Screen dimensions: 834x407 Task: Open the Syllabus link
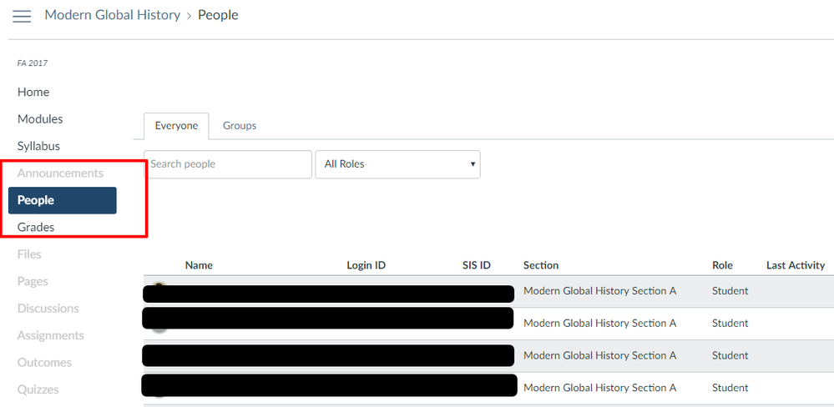38,146
